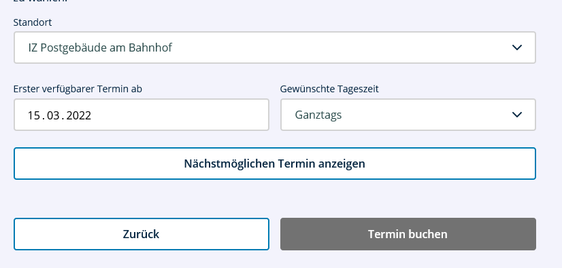The image size is (562, 268).
Task: Expand the Gewünschte Tageszeit dropdown
Action: 408,115
